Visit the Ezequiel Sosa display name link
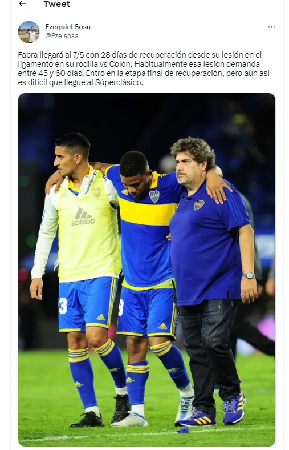This screenshot has height=450, width=289. pyautogui.click(x=68, y=27)
